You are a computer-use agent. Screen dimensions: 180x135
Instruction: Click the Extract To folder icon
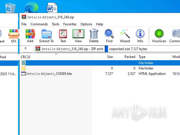tap(46, 34)
